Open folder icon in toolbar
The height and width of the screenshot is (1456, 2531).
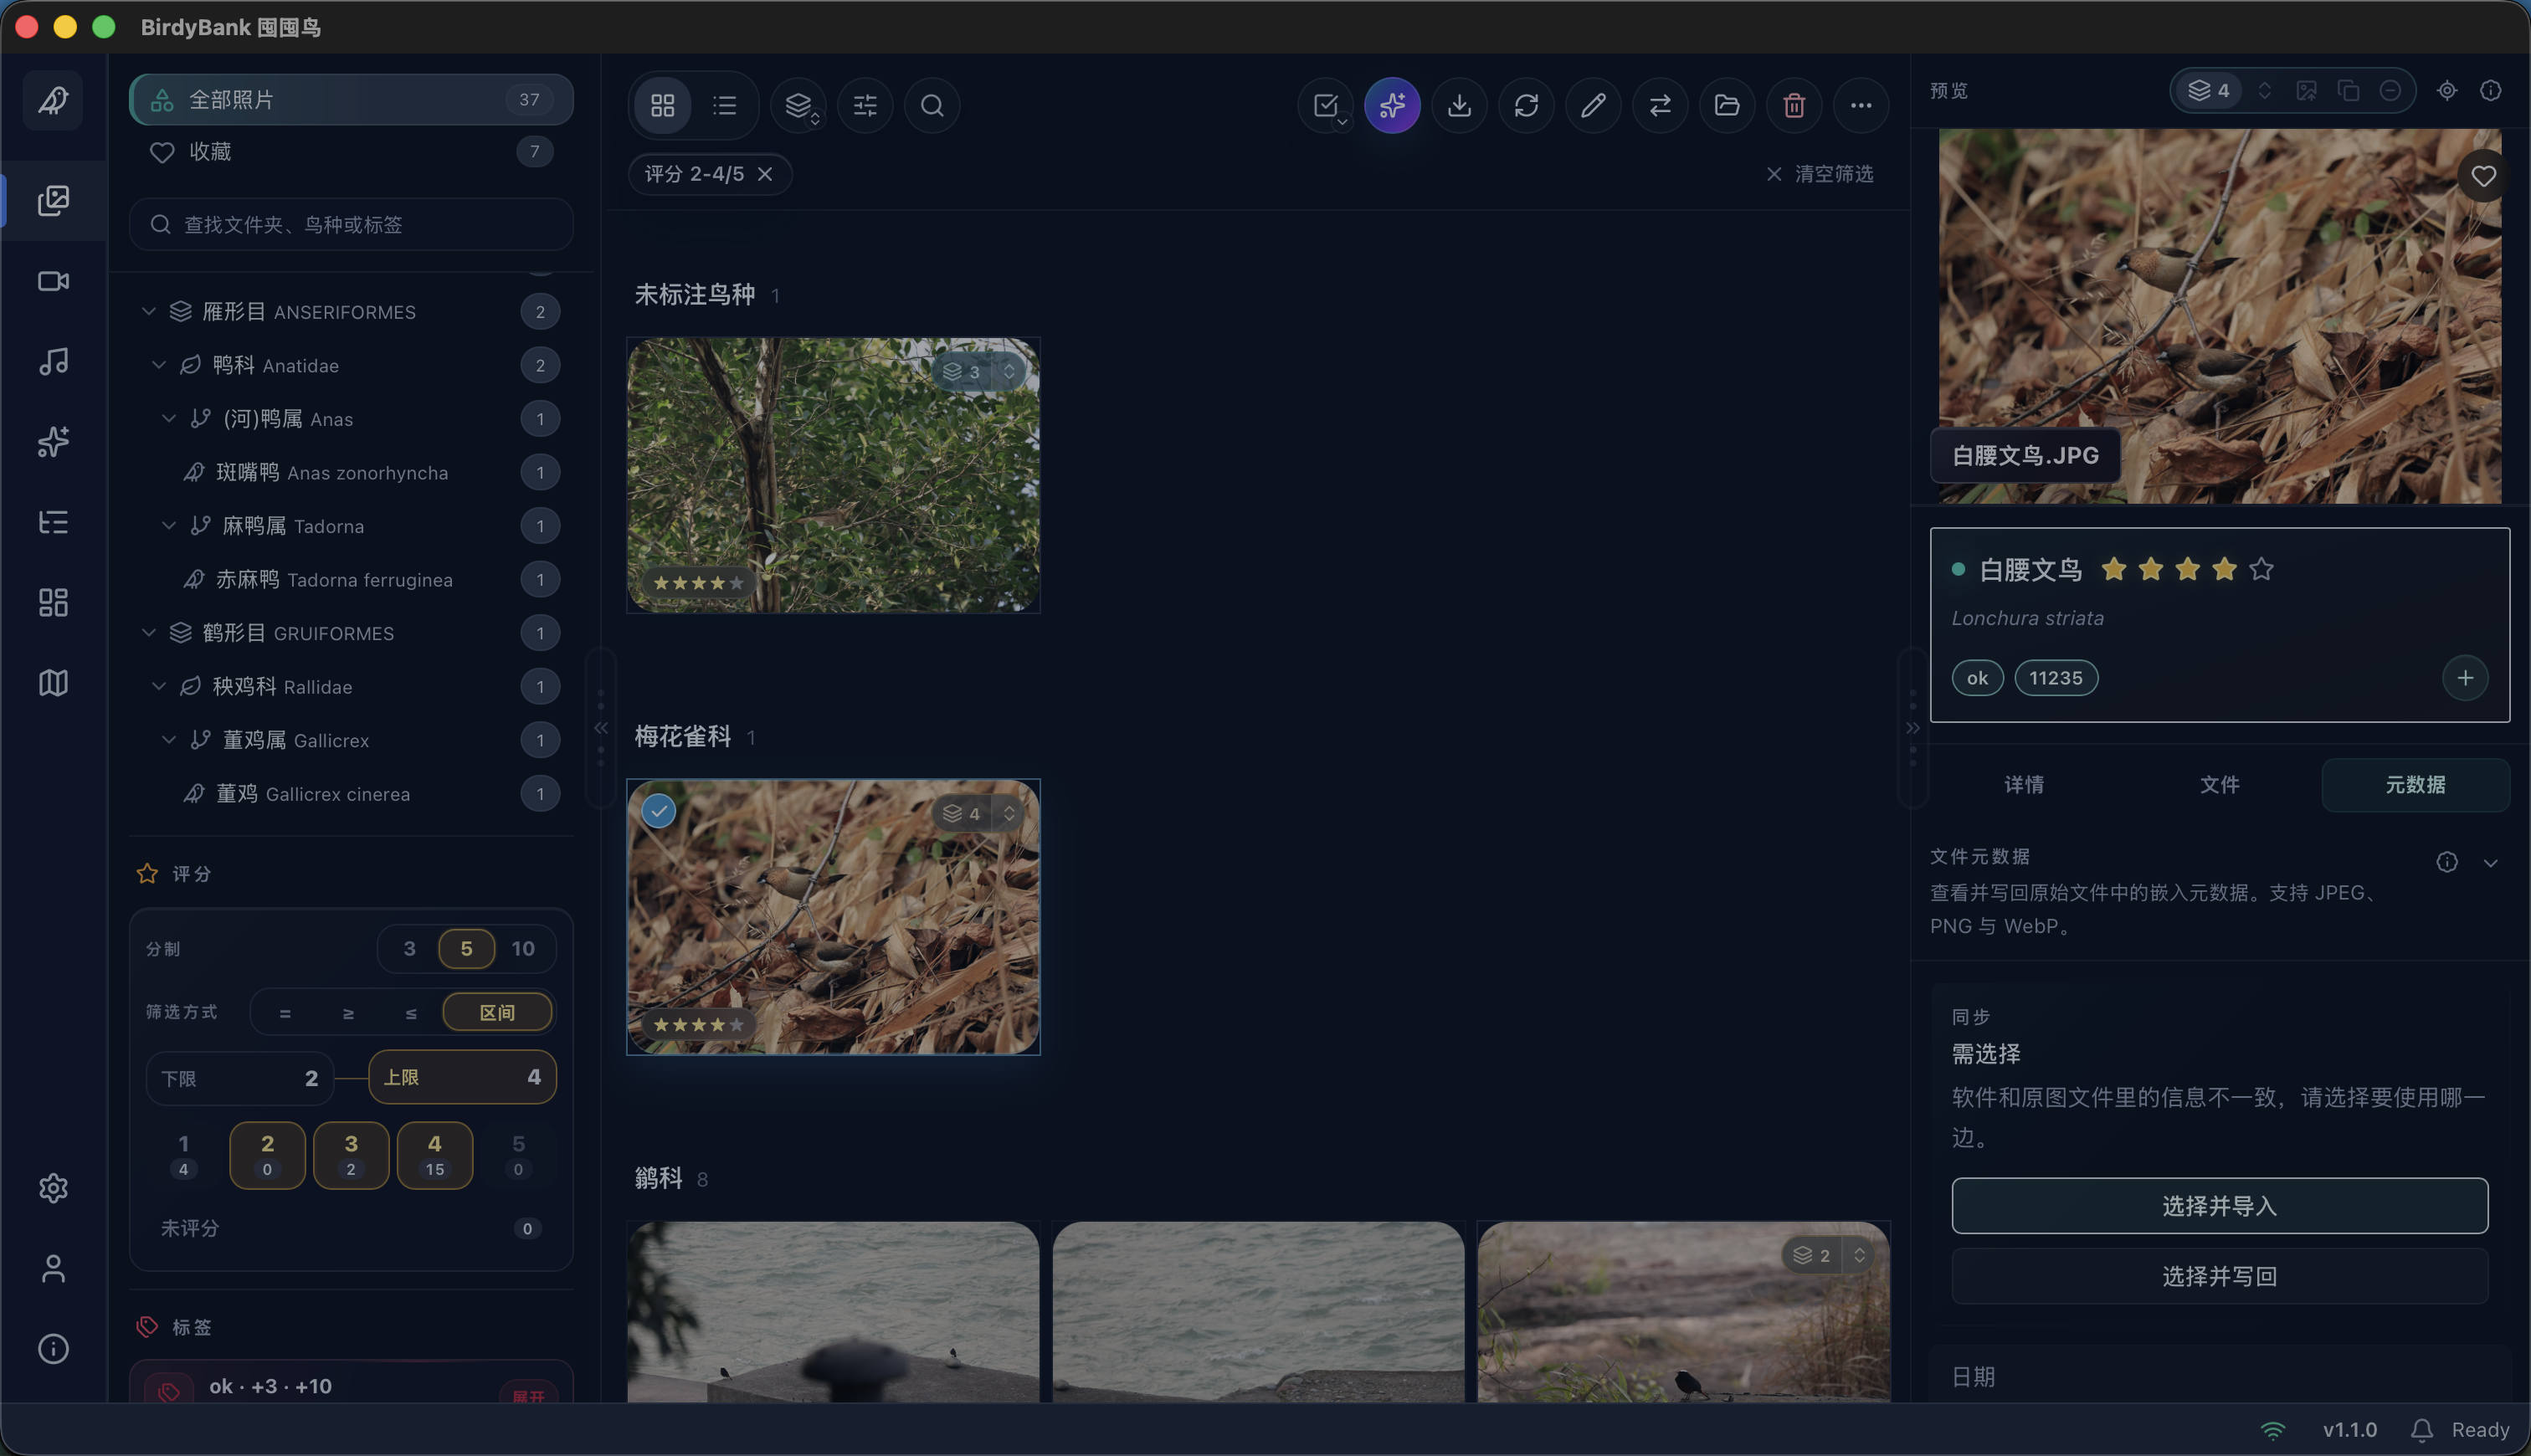(x=1727, y=105)
